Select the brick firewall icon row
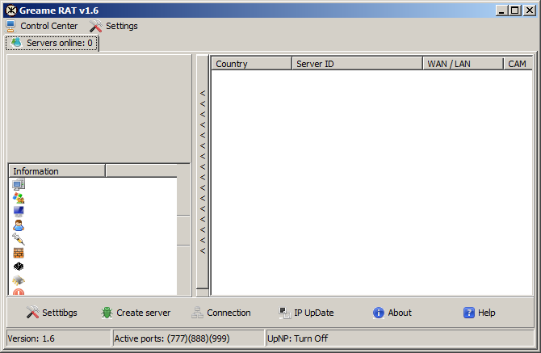Image resolution: width=541 pixels, height=353 pixels. pyautogui.click(x=19, y=253)
